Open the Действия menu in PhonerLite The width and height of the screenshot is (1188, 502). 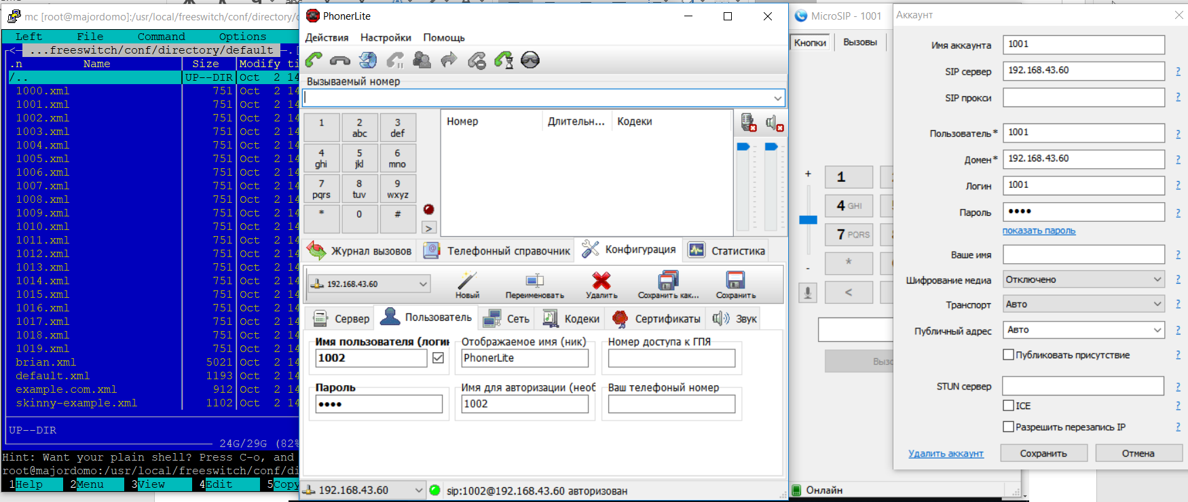[x=327, y=38]
